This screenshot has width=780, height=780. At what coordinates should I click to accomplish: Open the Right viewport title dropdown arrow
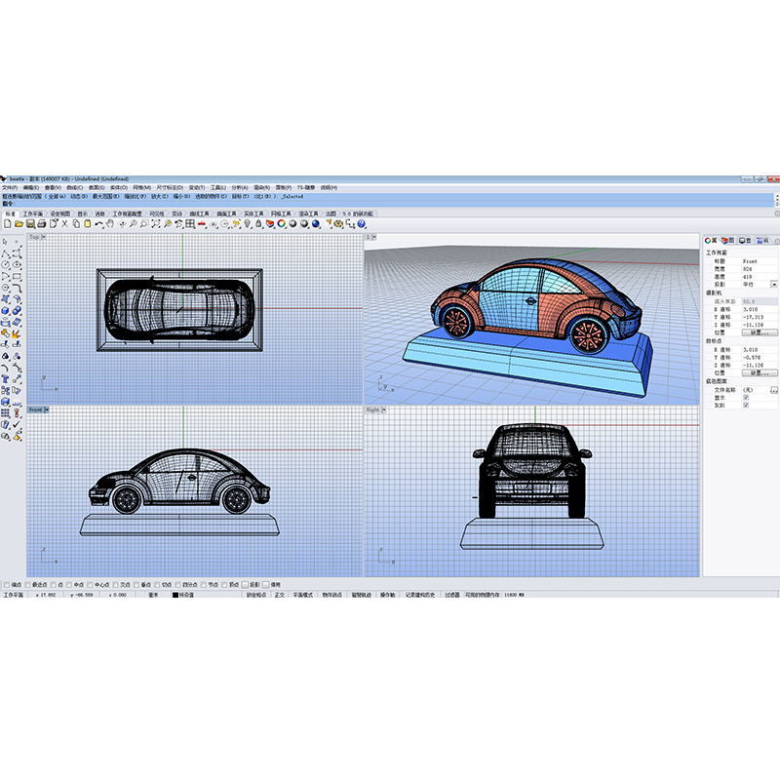384,409
